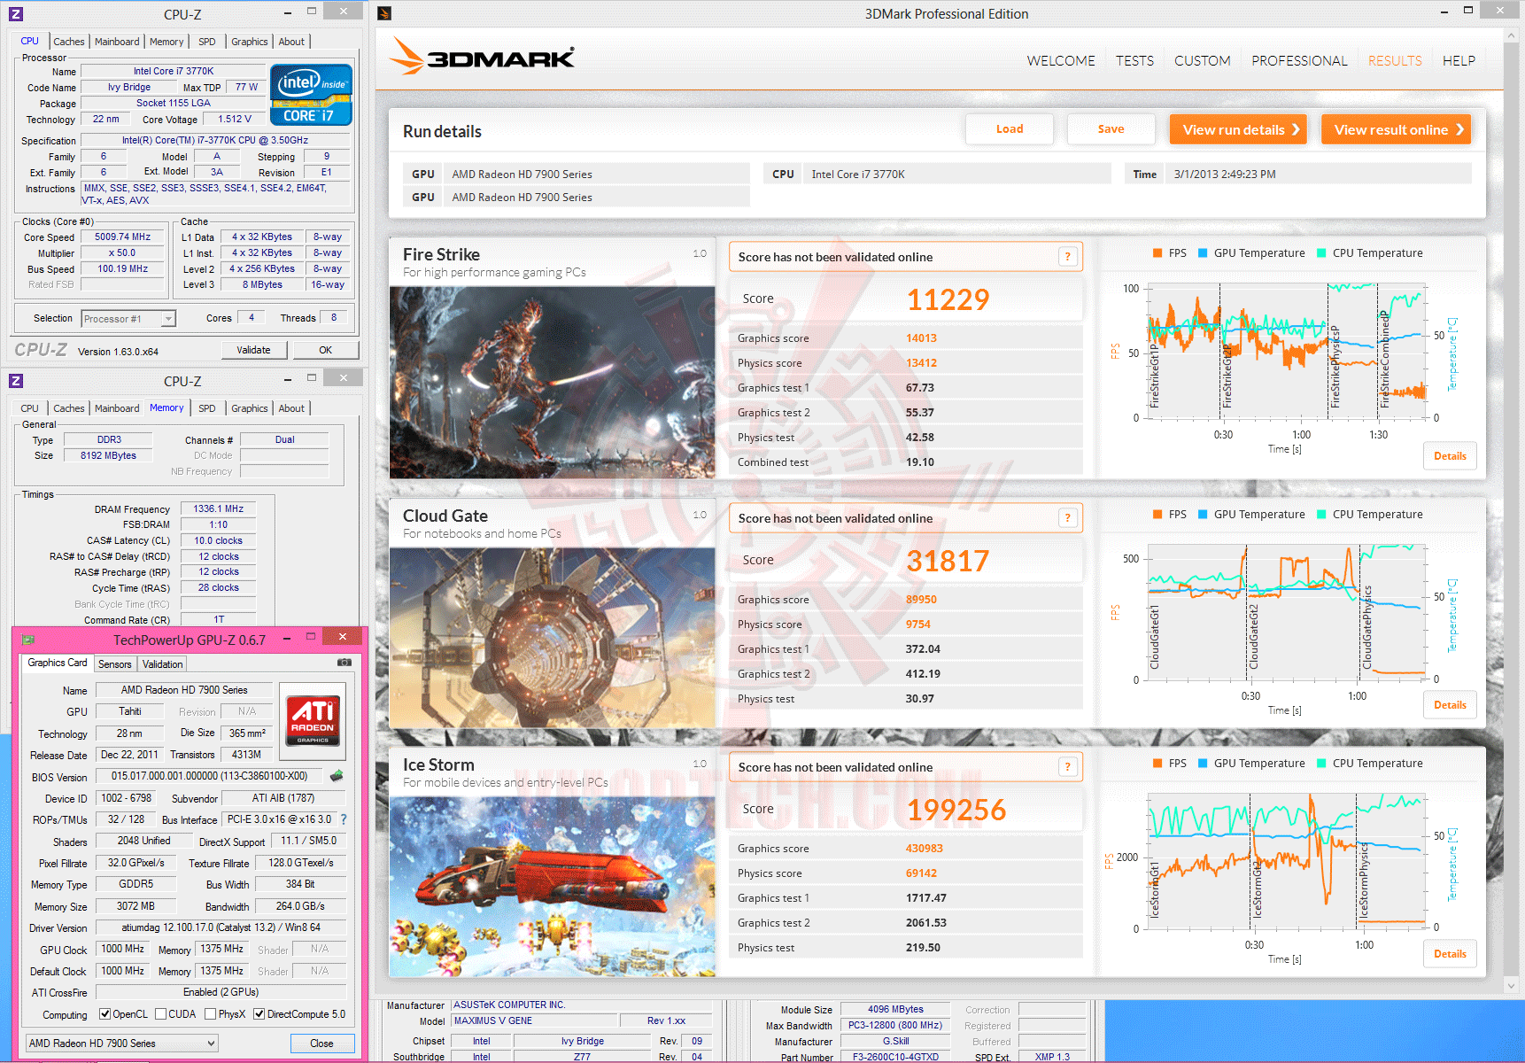Click the DRAM Frequency value 1336.1 MHz
1525x1063 pixels.
point(219,509)
